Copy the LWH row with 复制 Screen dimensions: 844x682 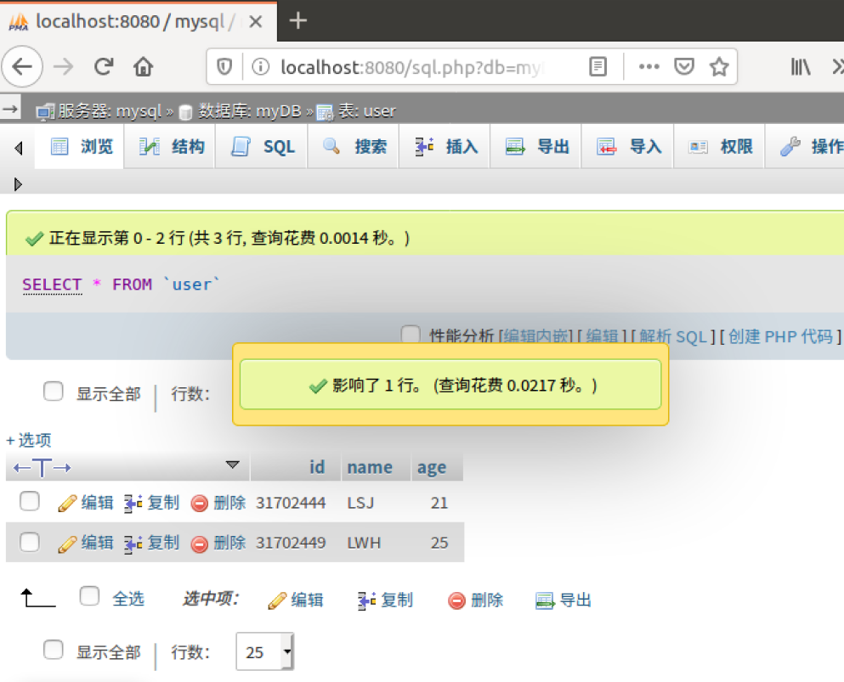point(152,544)
